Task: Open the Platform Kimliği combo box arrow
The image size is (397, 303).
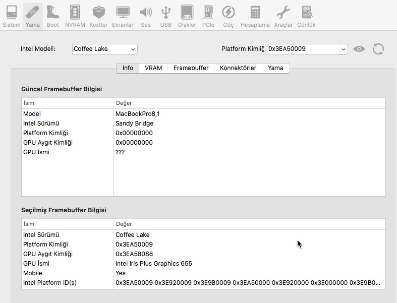Action: click(343, 49)
